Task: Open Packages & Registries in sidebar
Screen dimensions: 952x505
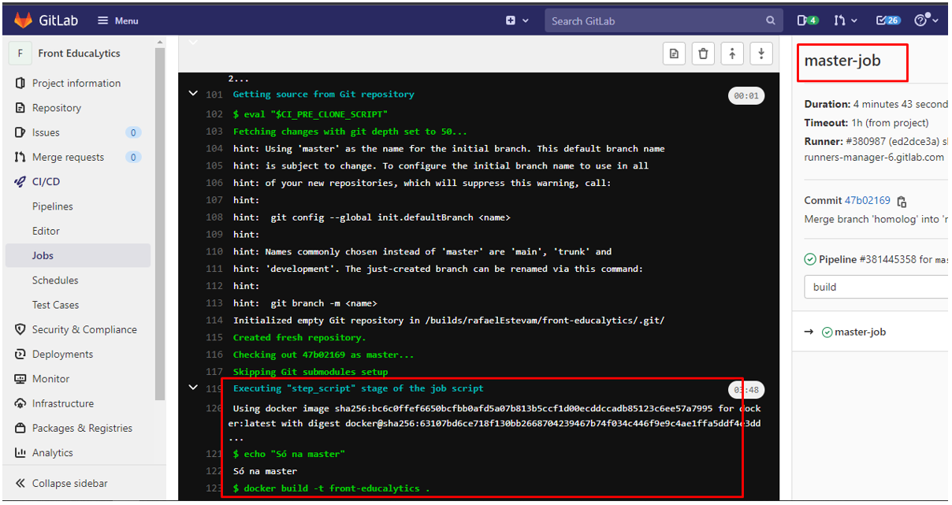Action: point(82,428)
